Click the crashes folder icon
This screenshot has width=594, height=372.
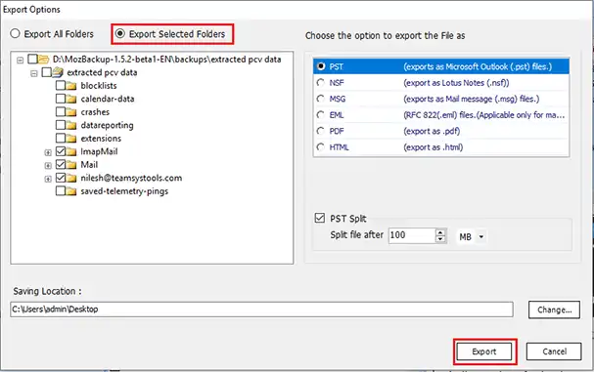point(70,112)
